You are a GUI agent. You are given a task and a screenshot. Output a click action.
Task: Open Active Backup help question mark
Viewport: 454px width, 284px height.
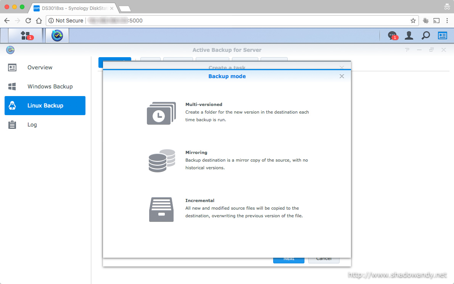coord(407,50)
